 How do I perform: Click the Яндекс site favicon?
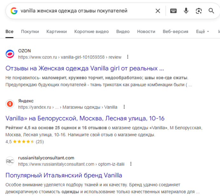(10, 104)
